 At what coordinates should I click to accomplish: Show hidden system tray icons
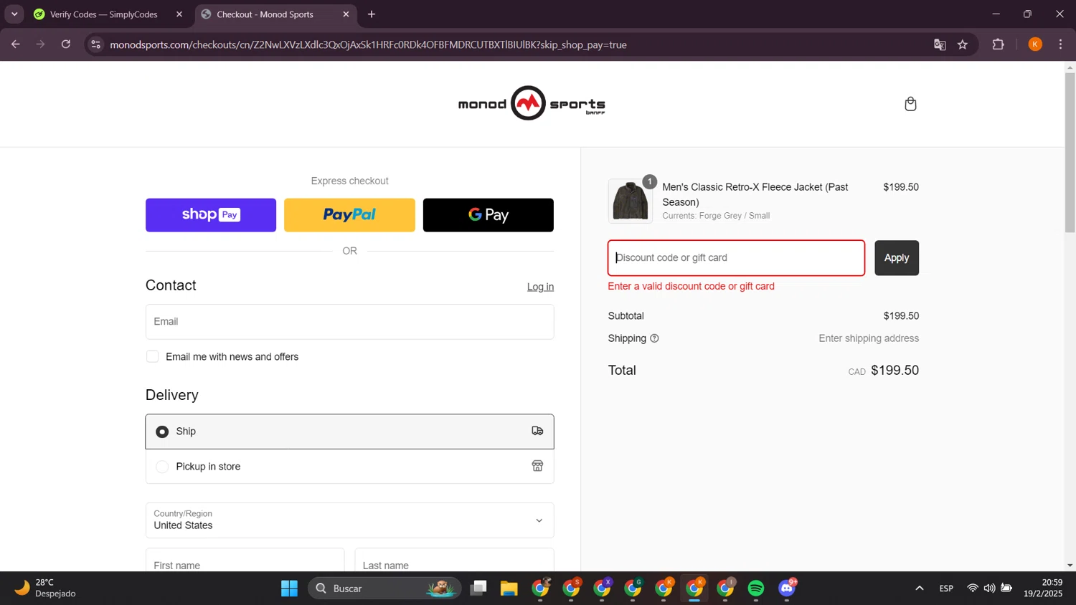pyautogui.click(x=919, y=589)
